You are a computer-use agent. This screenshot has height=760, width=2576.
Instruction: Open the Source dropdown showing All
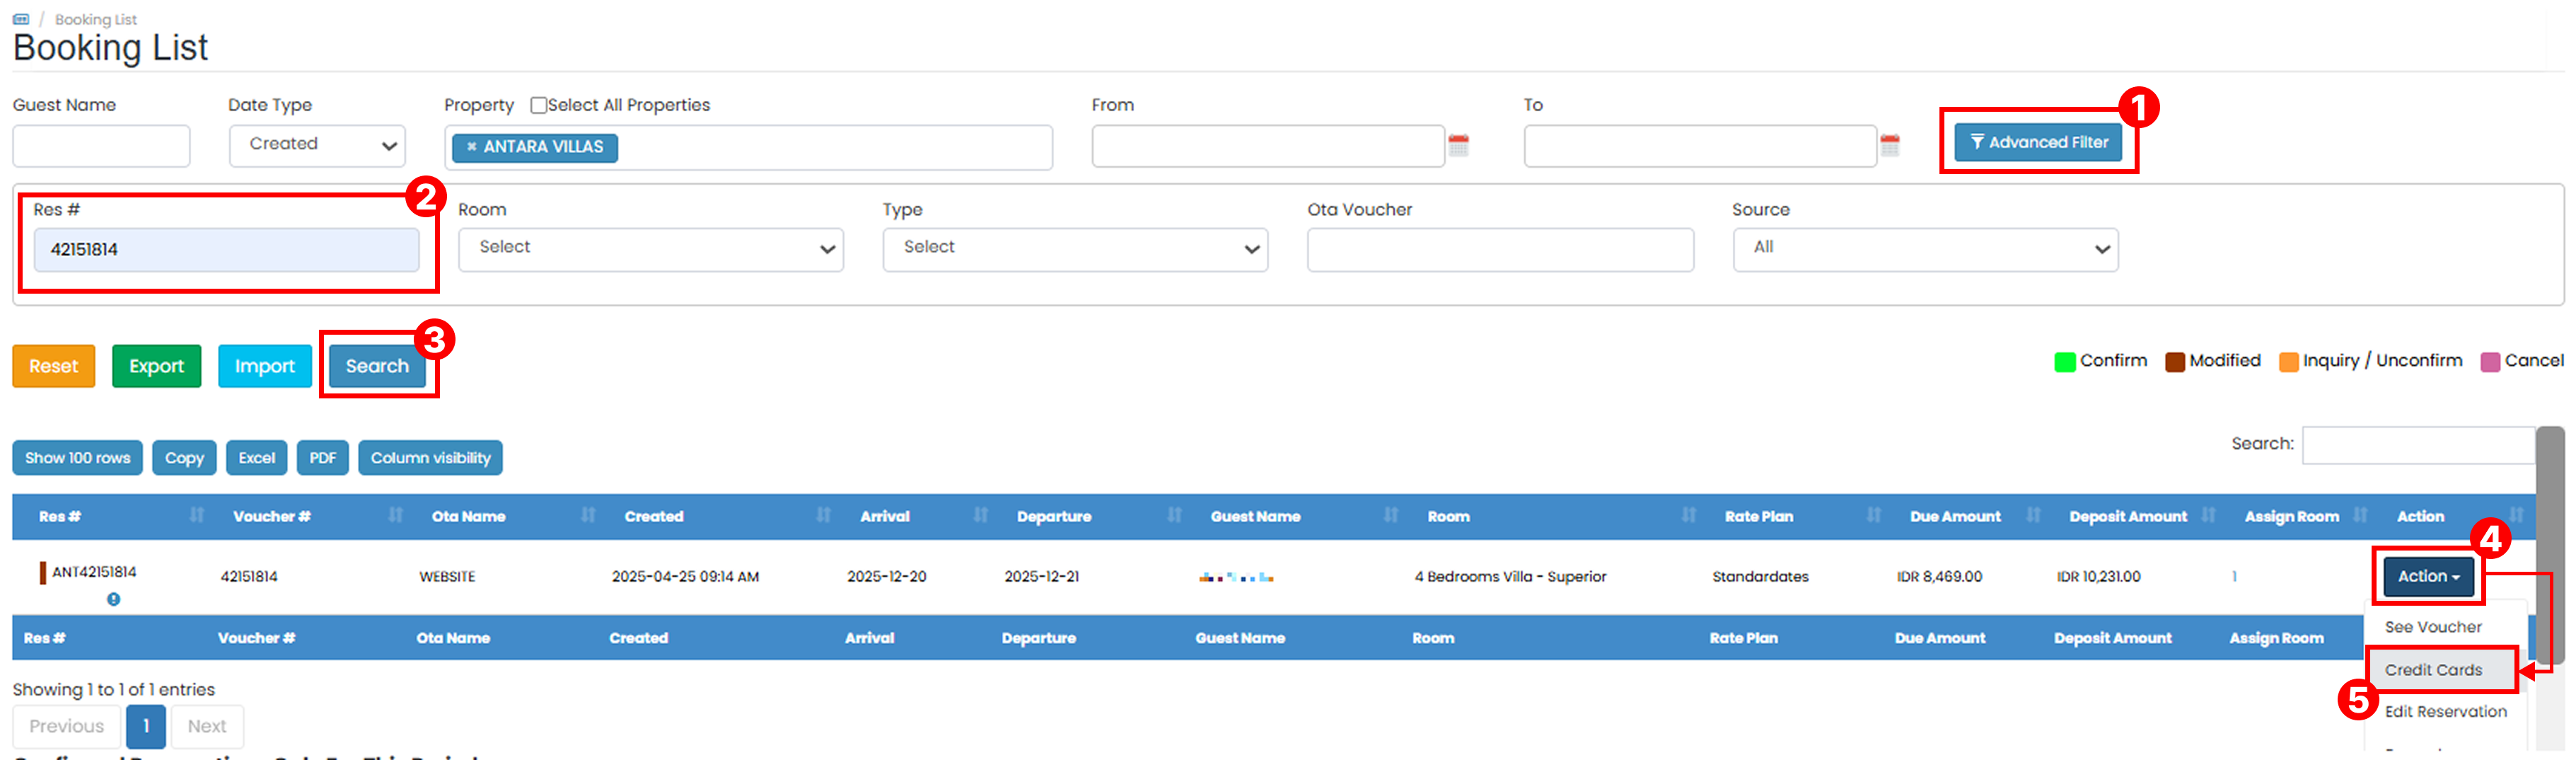[x=1926, y=249]
